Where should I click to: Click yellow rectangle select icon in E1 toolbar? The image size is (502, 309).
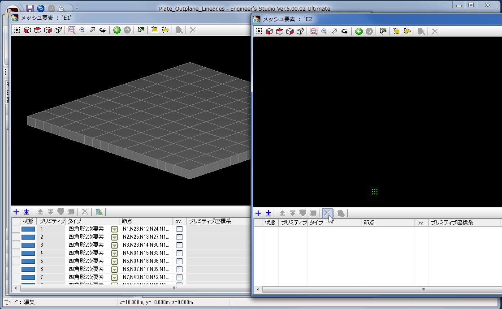pyautogui.click(x=155, y=30)
